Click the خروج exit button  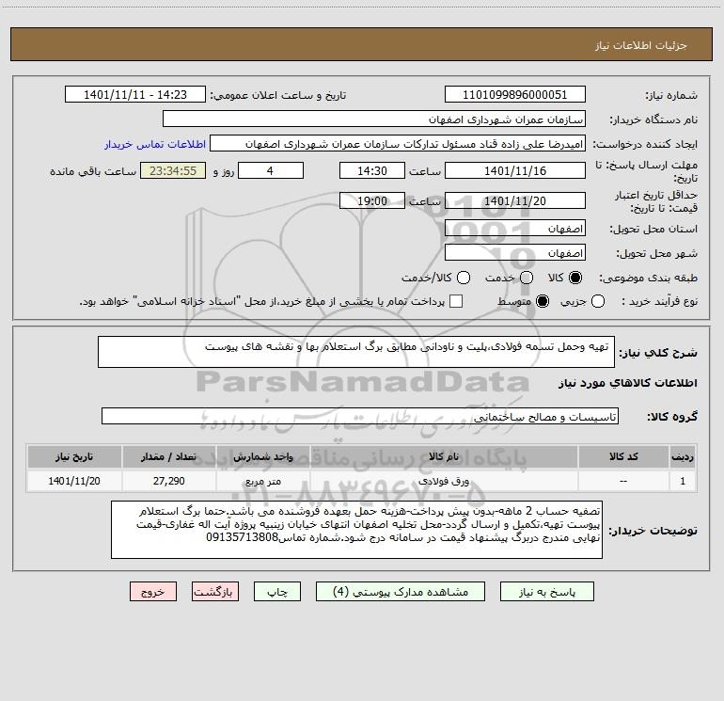[x=153, y=592]
